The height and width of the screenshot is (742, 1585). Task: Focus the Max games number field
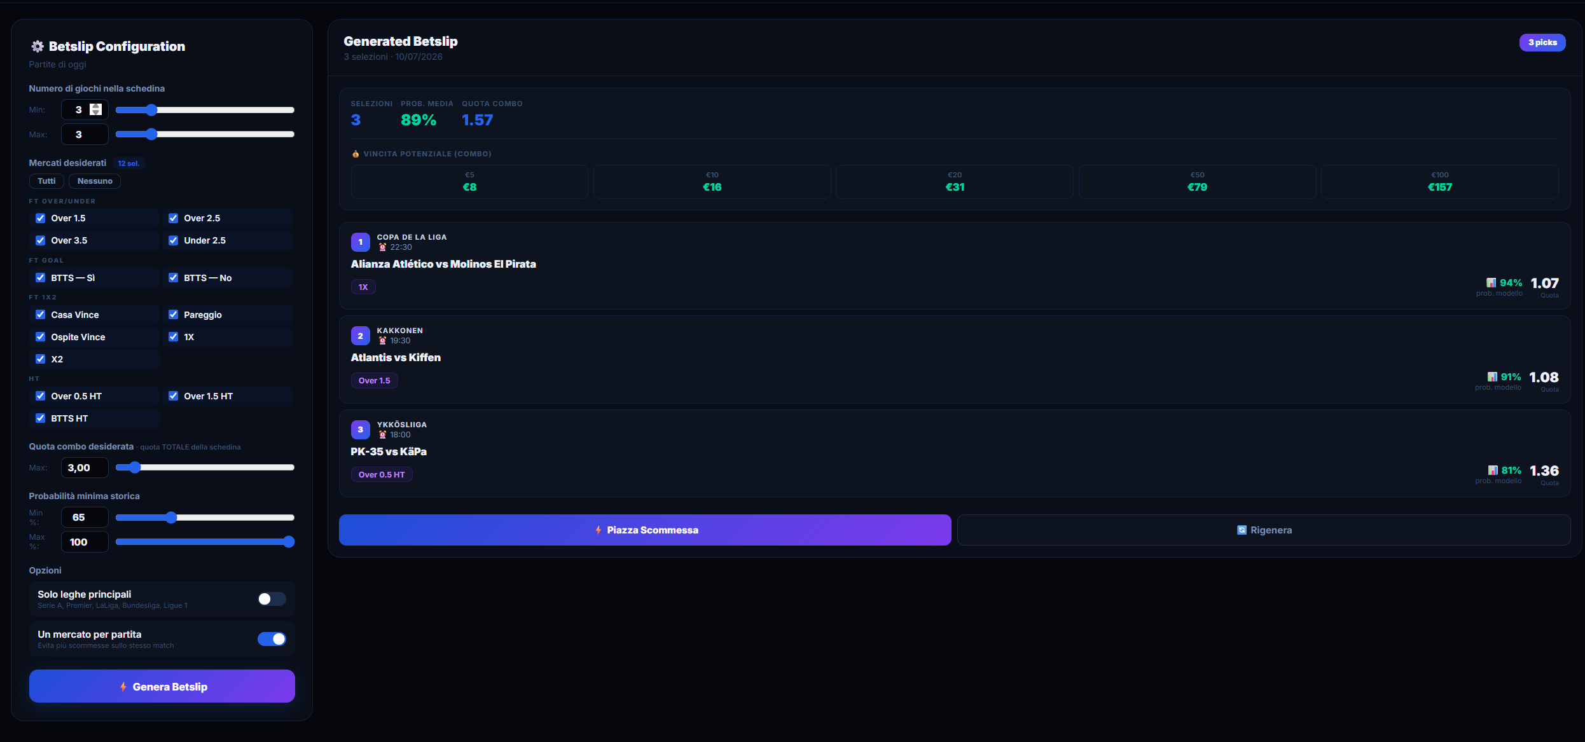85,134
